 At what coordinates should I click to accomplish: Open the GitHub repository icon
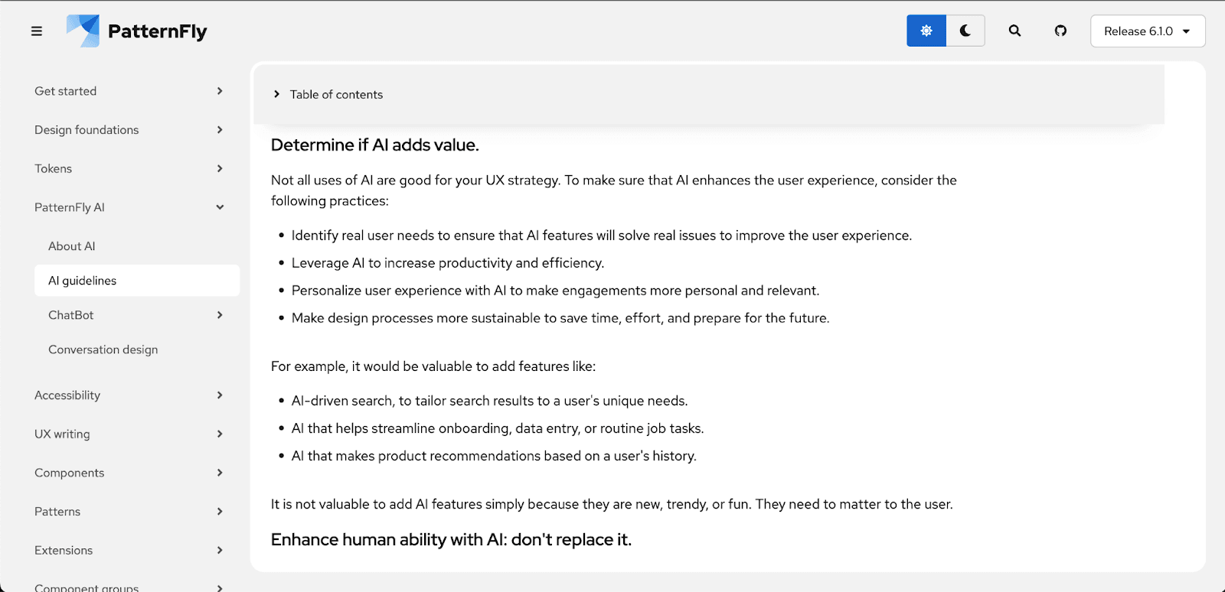tap(1060, 31)
